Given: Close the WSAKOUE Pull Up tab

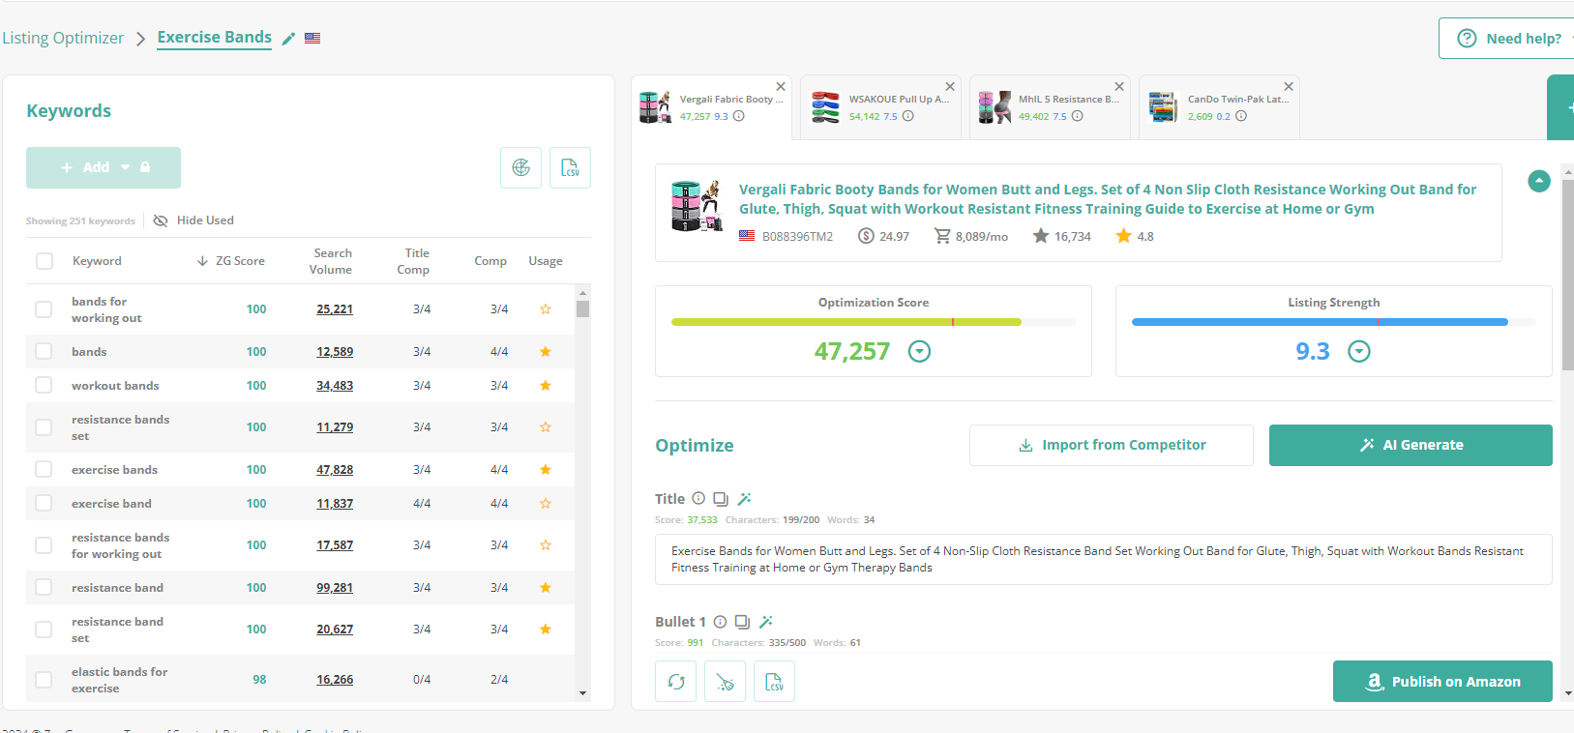Looking at the screenshot, I should 950,87.
